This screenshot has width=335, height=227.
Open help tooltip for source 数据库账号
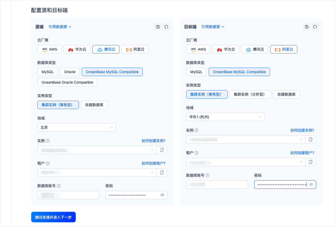[59, 186]
